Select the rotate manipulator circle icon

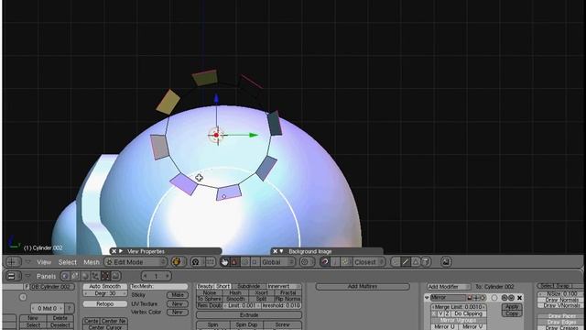tap(244, 262)
